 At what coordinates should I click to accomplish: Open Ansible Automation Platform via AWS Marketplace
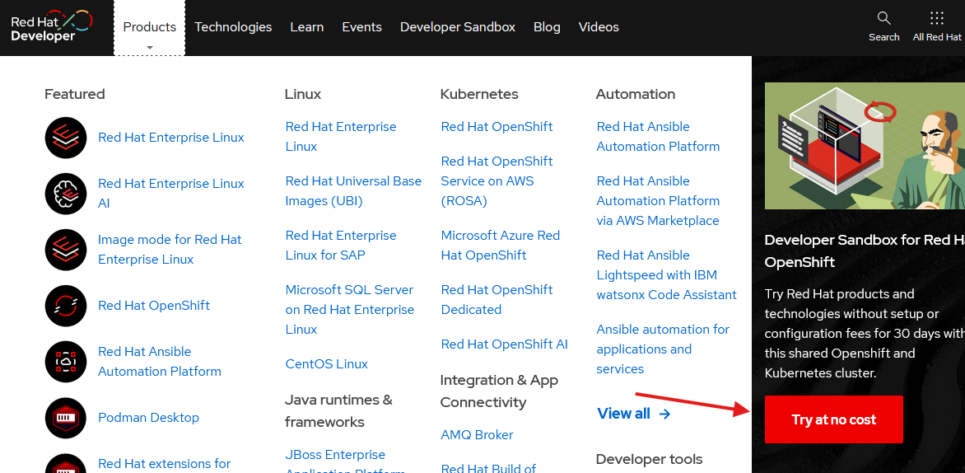tap(658, 201)
